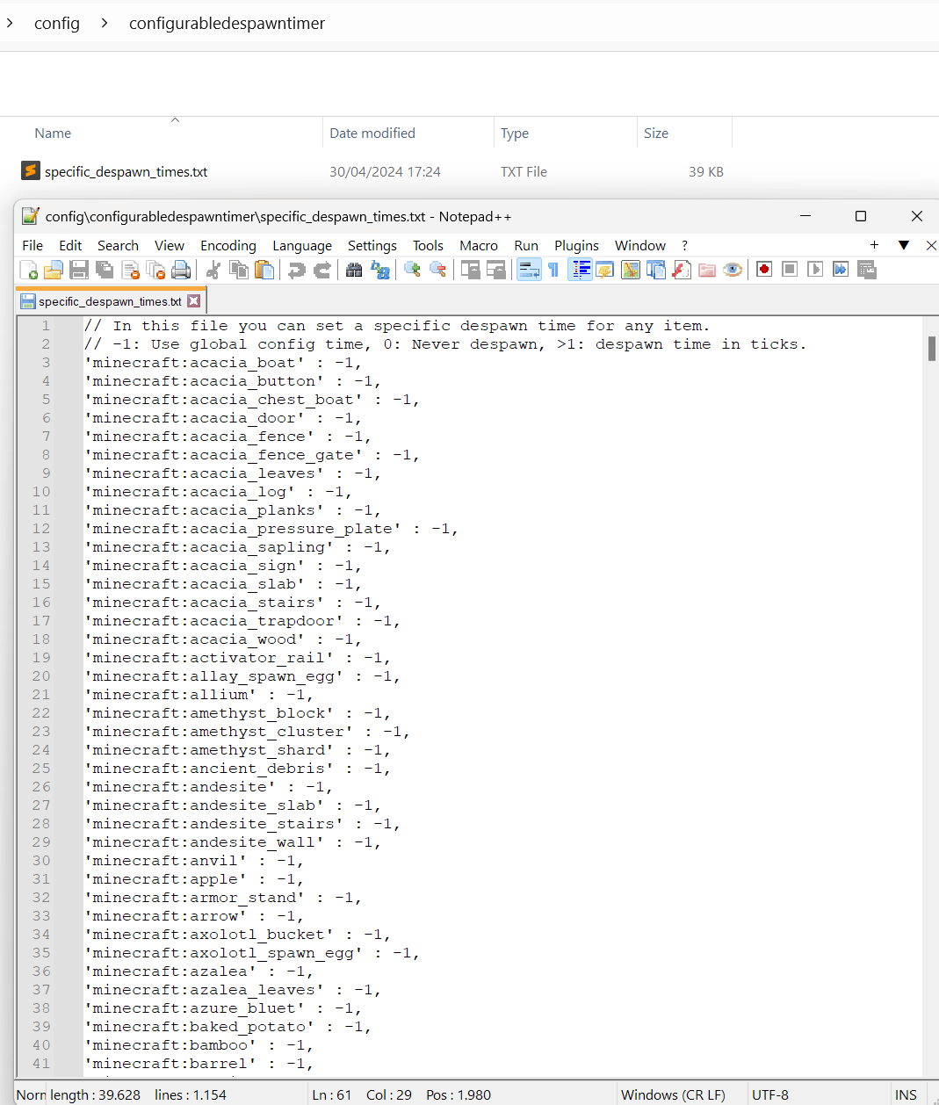Click the 'minecraft:acacia_boat' line in the editor
Image resolution: width=939 pixels, height=1105 pixels.
(x=223, y=363)
